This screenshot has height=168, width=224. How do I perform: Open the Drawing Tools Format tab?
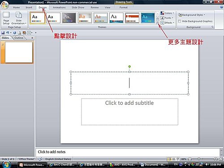click(x=123, y=7)
